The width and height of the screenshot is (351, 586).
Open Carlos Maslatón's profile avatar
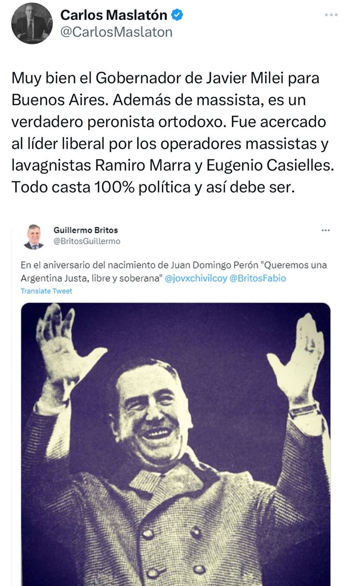32,23
